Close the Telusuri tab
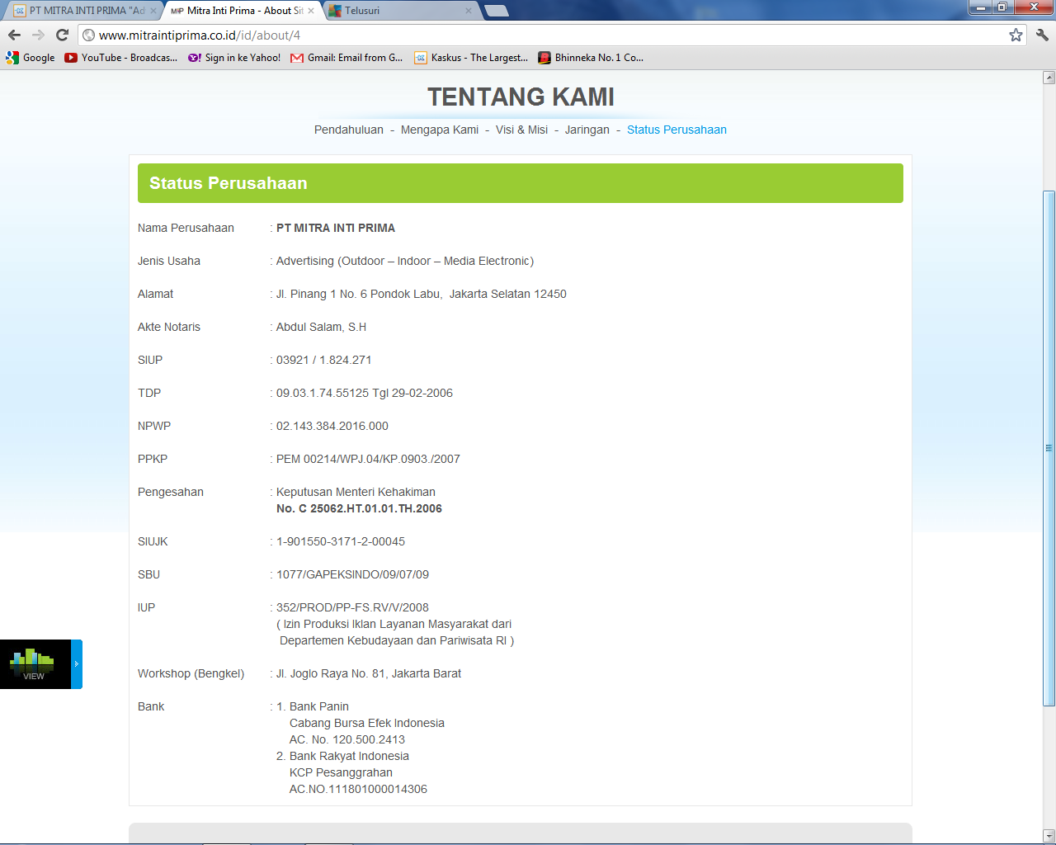 (469, 11)
